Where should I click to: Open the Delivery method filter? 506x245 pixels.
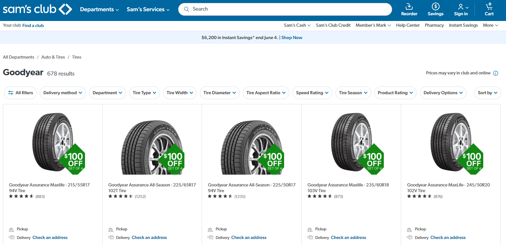63,93
